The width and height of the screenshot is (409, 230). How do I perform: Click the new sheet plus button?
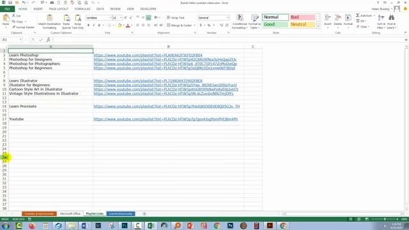click(x=144, y=213)
